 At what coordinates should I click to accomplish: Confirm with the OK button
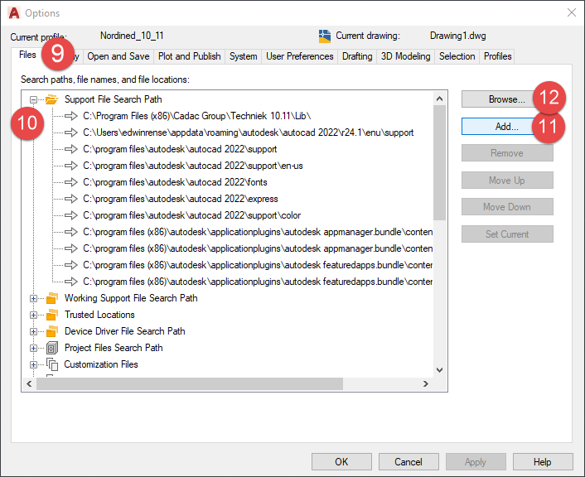coord(341,462)
